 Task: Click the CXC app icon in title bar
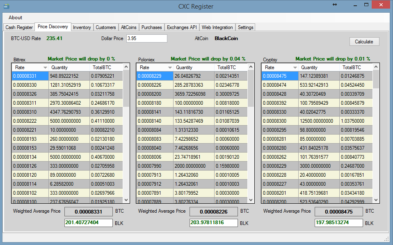[x=6, y=6]
